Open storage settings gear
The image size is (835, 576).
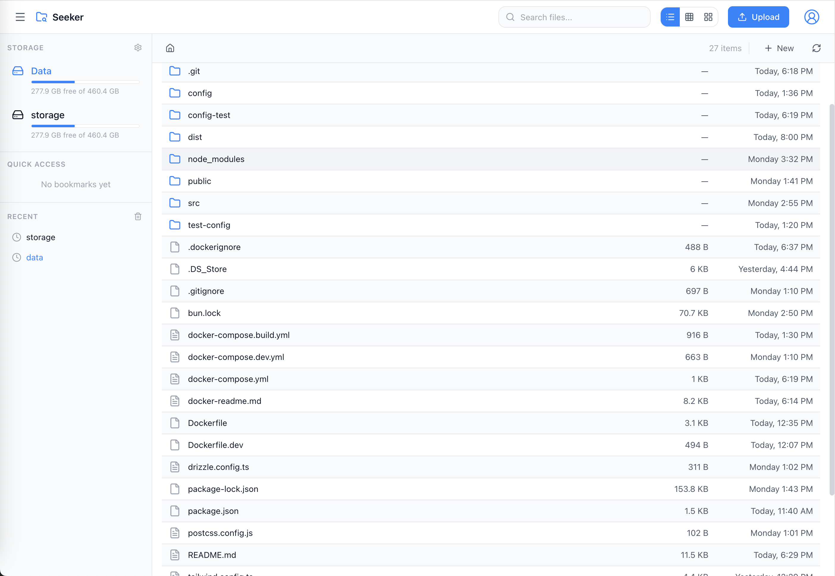(x=138, y=48)
